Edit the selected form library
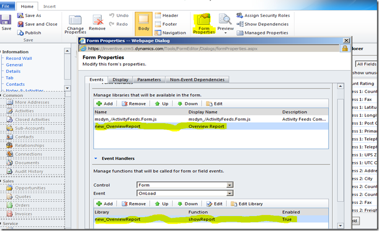 click(x=214, y=104)
